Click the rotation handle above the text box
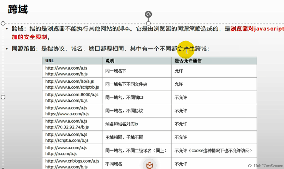This screenshot has height=169, width=284. pos(148,14)
